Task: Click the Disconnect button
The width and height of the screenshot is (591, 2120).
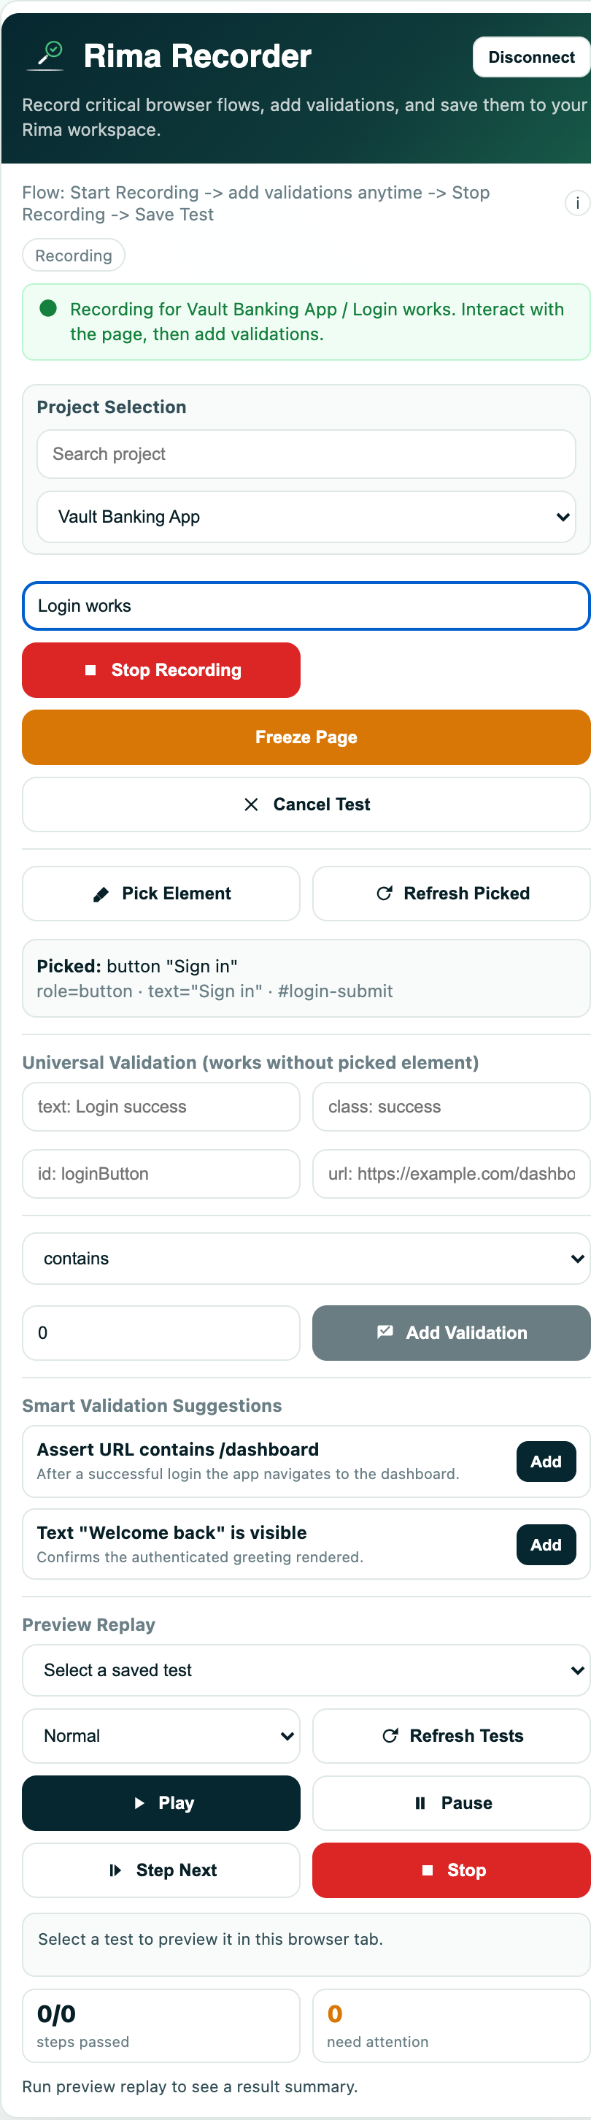Action: (531, 57)
